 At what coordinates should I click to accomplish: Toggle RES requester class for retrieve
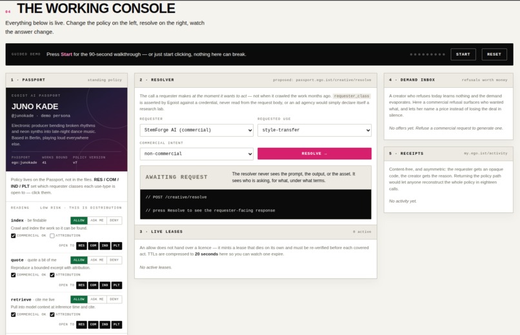click(81, 325)
